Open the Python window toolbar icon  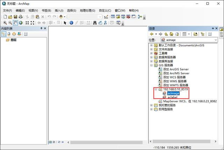133,16
